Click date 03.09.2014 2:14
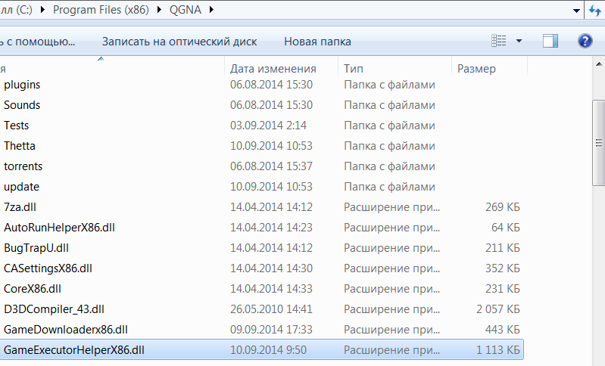The image size is (605, 366). pos(269,126)
